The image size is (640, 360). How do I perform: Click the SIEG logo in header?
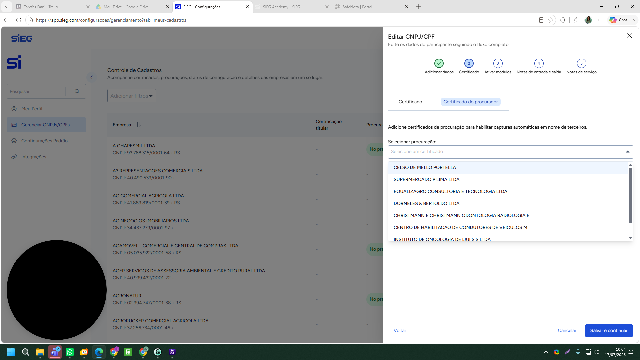22,38
